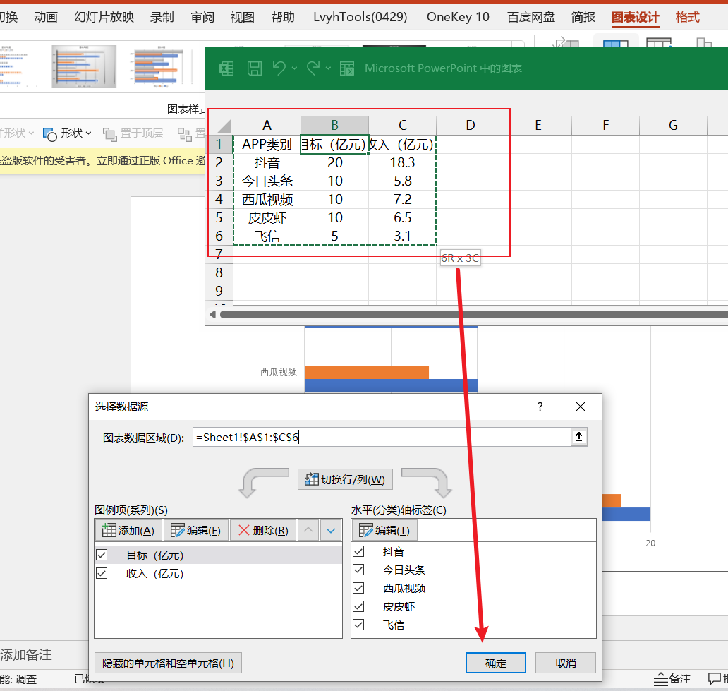The image size is (728, 691).
Task: Cancel the dialog with 取消
Action: pyautogui.click(x=566, y=663)
